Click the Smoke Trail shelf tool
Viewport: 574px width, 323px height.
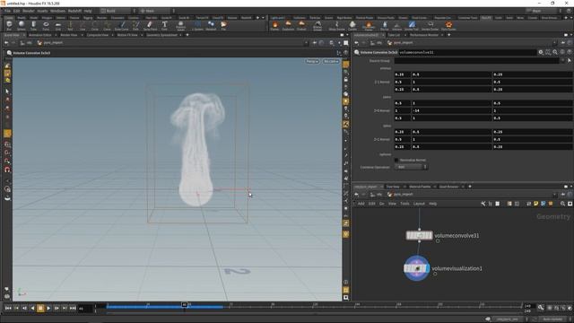pos(411,26)
